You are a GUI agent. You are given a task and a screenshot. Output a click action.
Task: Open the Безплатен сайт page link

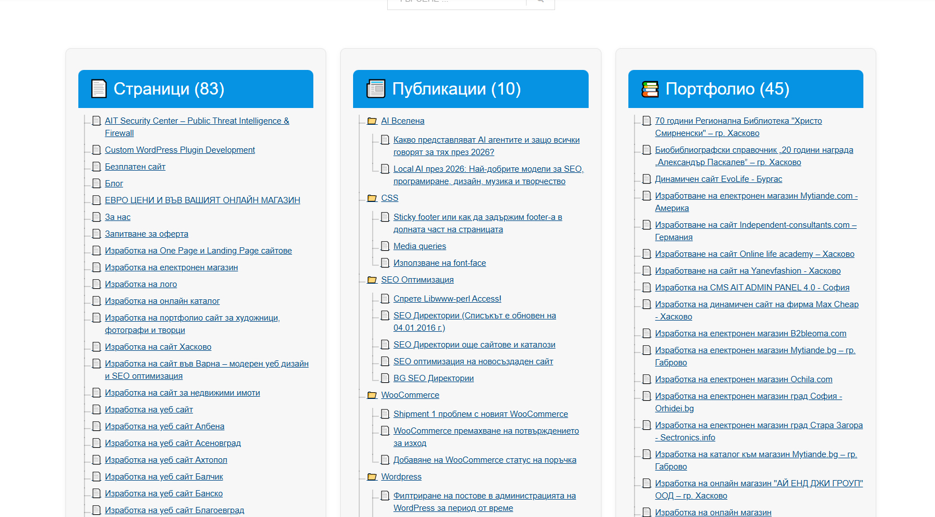coord(135,167)
